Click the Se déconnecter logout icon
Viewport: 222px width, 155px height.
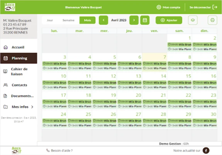[215, 7]
